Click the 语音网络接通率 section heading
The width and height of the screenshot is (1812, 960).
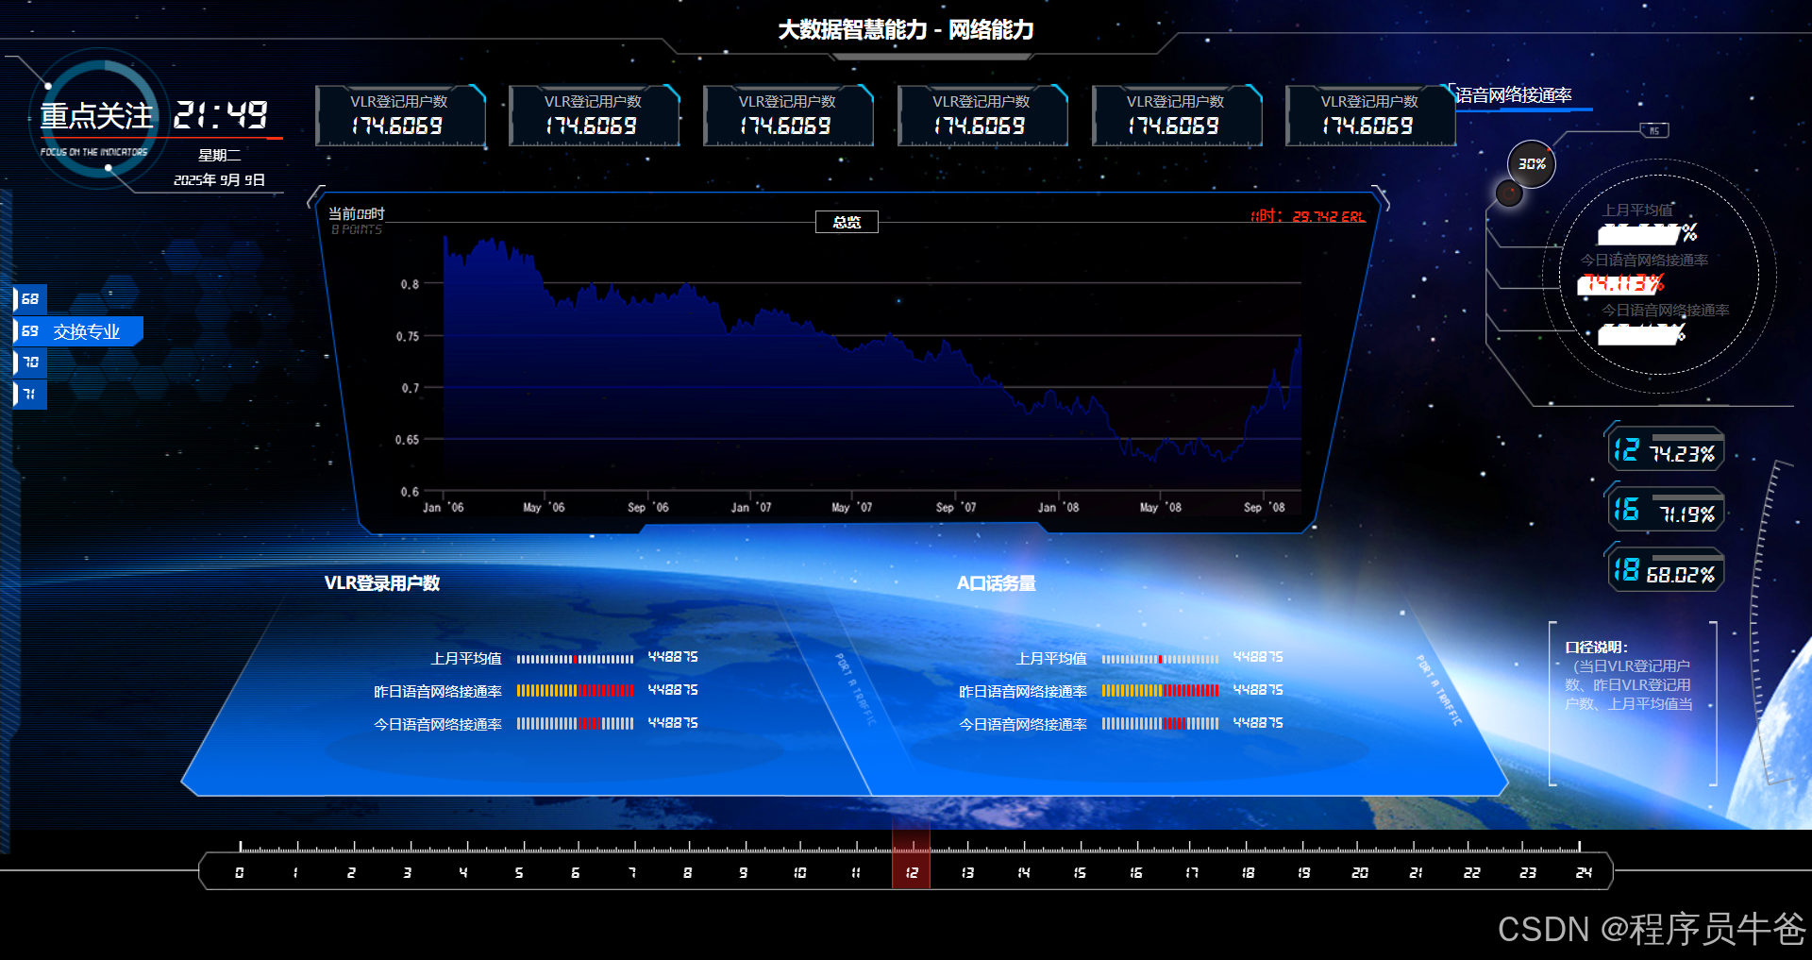1514,95
